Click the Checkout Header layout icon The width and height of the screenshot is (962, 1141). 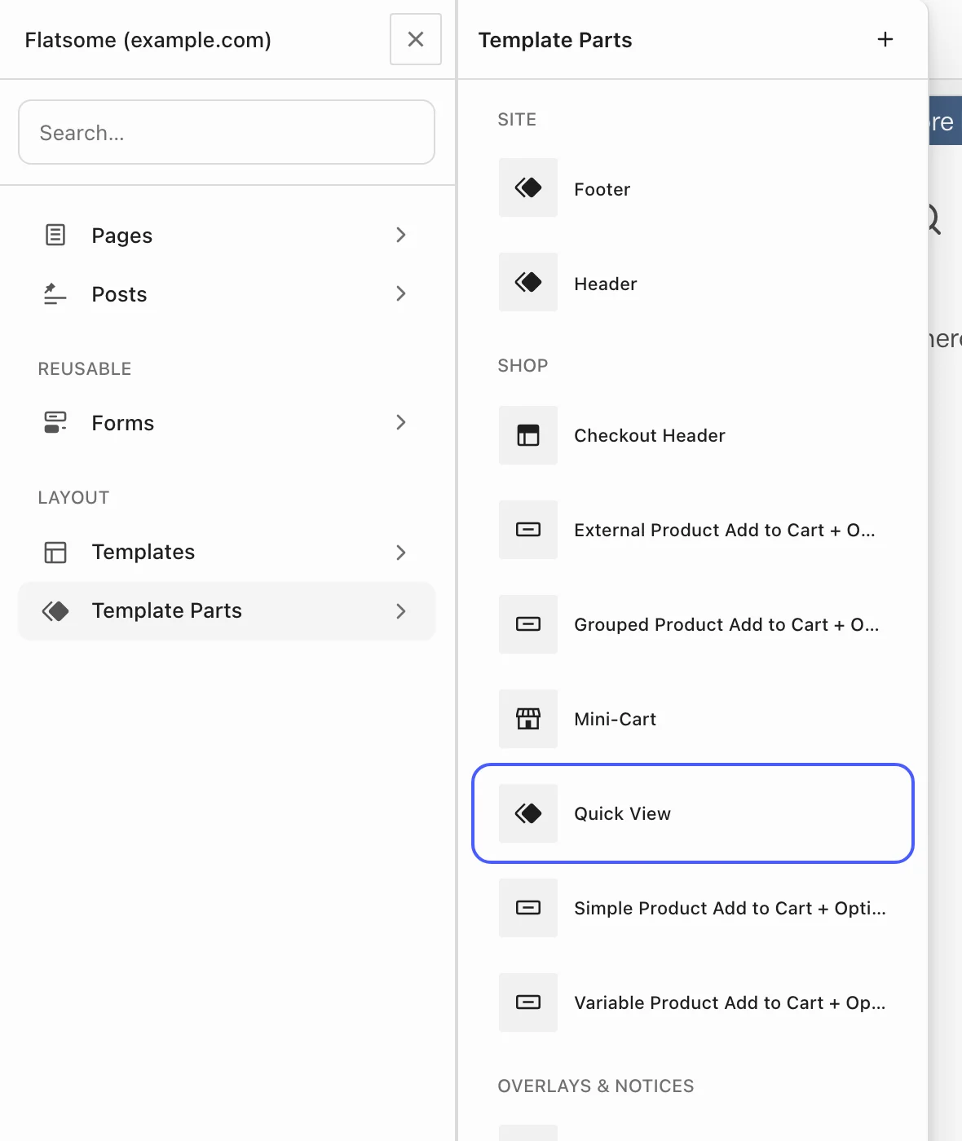(x=528, y=435)
